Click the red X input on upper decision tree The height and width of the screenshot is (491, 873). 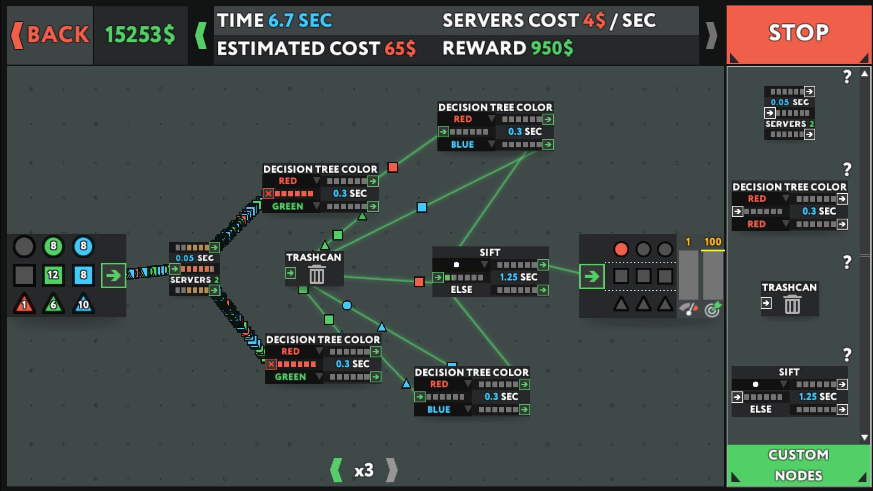point(269,194)
